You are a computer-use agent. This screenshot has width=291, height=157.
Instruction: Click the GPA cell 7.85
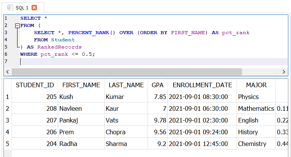[x=157, y=97]
